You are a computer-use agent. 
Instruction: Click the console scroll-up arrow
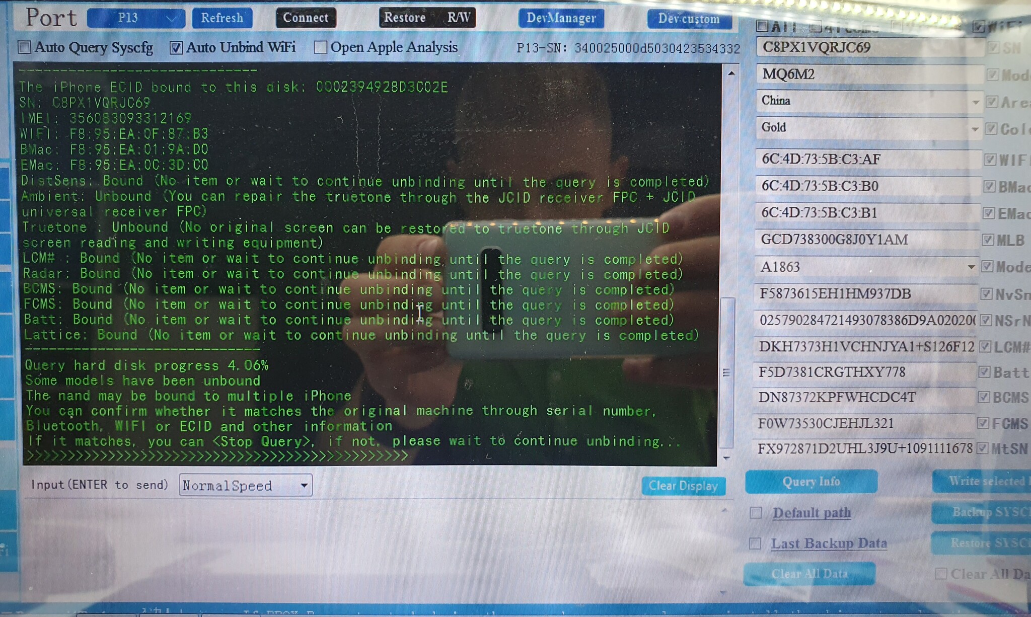(731, 73)
